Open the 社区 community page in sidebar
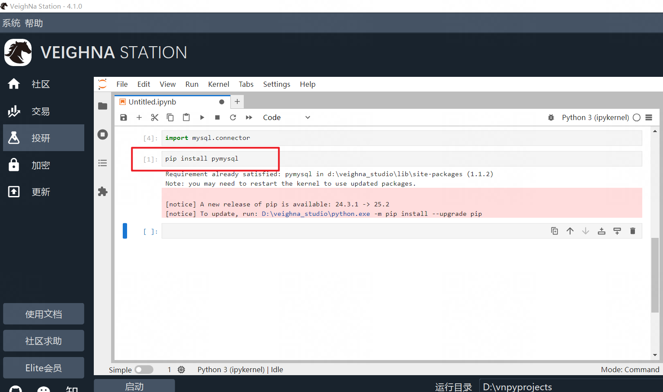Image resolution: width=663 pixels, height=392 pixels. (43, 84)
